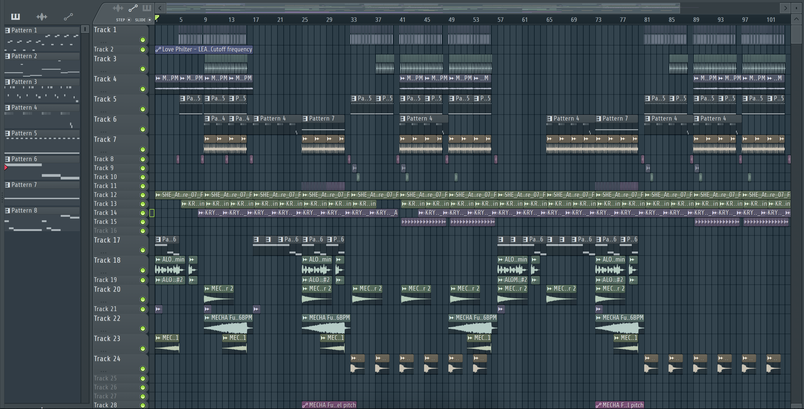Click the vertical scrollbar thumb
Screen dimensions: 804x409
pyautogui.click(x=796, y=35)
